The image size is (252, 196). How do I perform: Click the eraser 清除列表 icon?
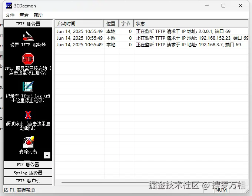click(29, 142)
